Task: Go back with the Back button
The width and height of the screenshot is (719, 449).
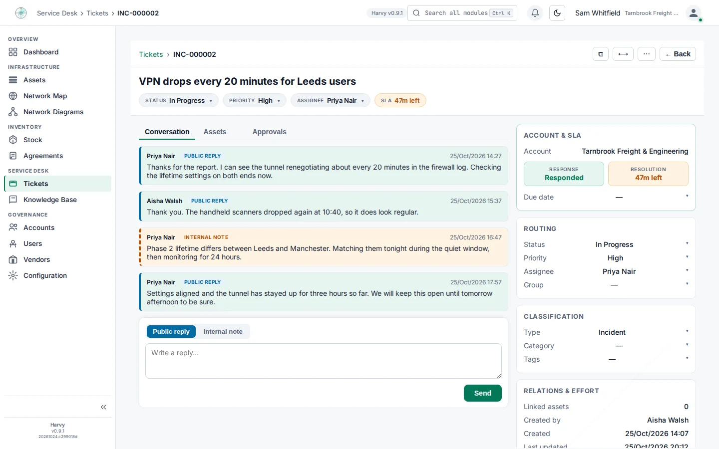Action: 678,54
